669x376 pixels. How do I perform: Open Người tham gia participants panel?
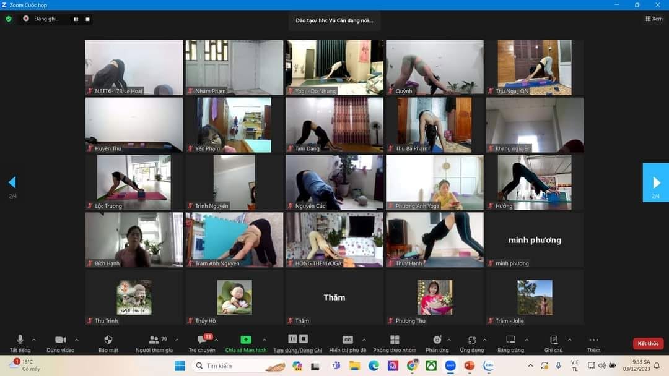click(x=154, y=344)
